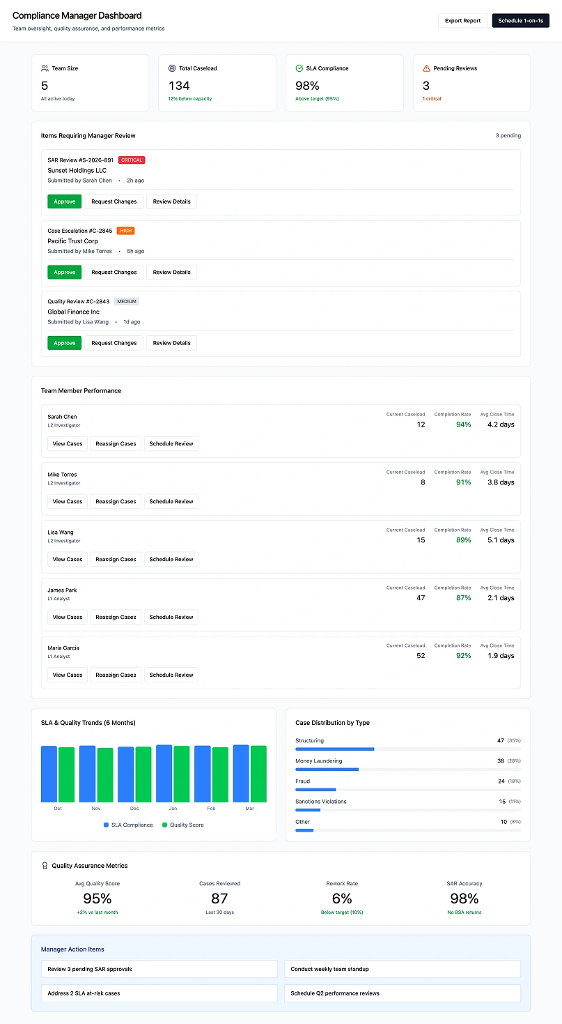View cases for Sarah Chen

68,444
